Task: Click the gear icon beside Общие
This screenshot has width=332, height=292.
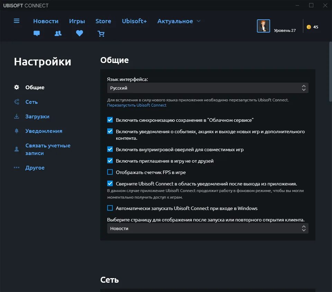Action: coord(17,87)
